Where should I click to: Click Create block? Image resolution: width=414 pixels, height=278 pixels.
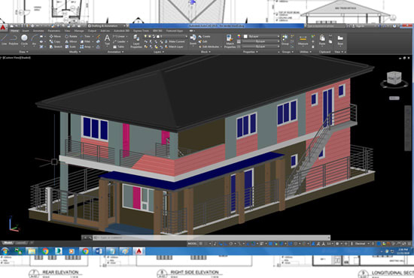coord(204,36)
